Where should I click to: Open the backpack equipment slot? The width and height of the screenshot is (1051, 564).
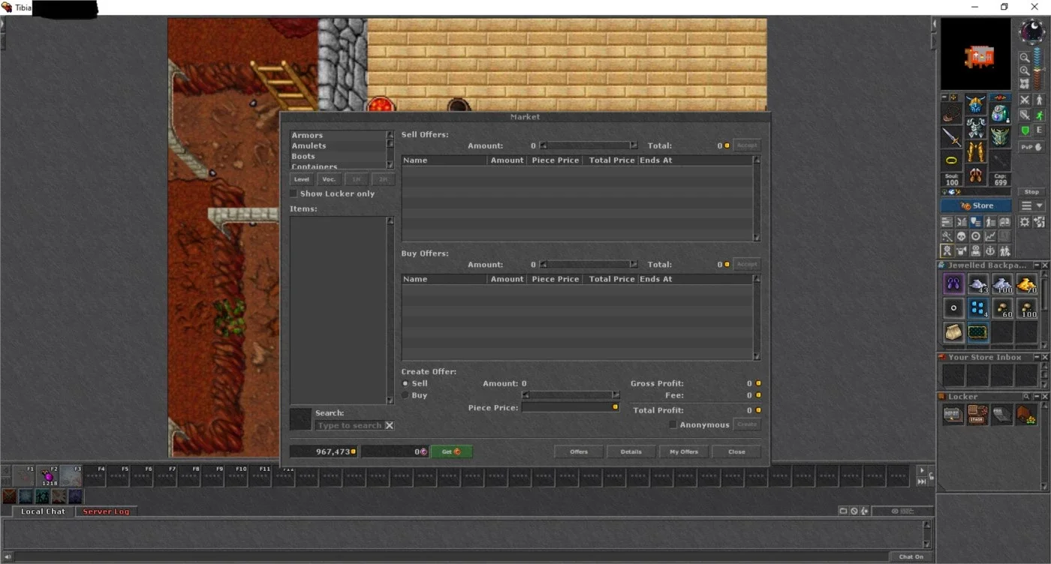[x=1000, y=112]
